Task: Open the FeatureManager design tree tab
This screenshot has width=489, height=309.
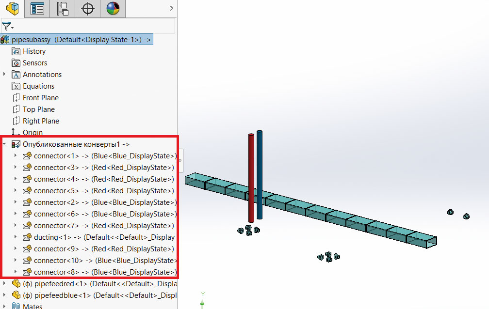Action: (12, 8)
